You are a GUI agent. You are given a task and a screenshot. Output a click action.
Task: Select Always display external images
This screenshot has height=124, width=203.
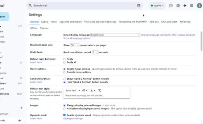pos(64,105)
